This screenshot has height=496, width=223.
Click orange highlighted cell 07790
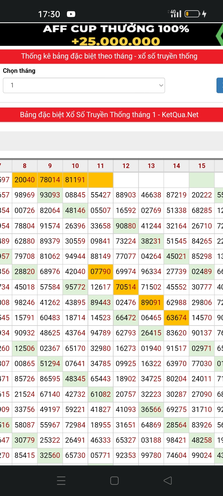[x=100, y=272]
